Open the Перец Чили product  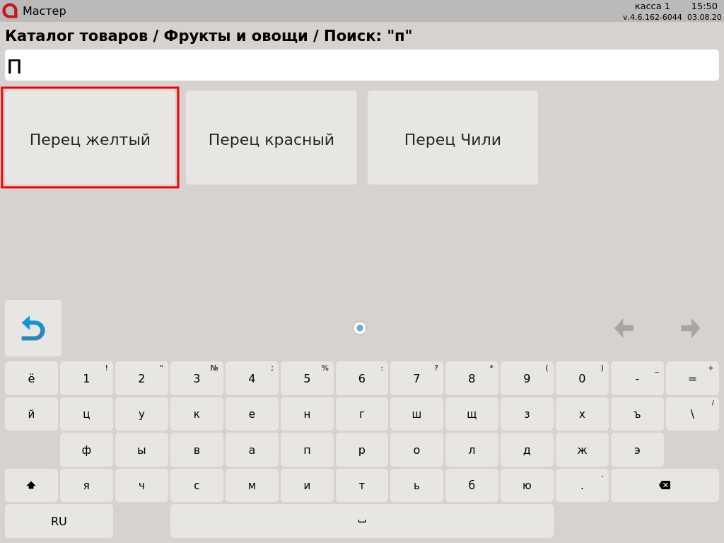pos(452,138)
